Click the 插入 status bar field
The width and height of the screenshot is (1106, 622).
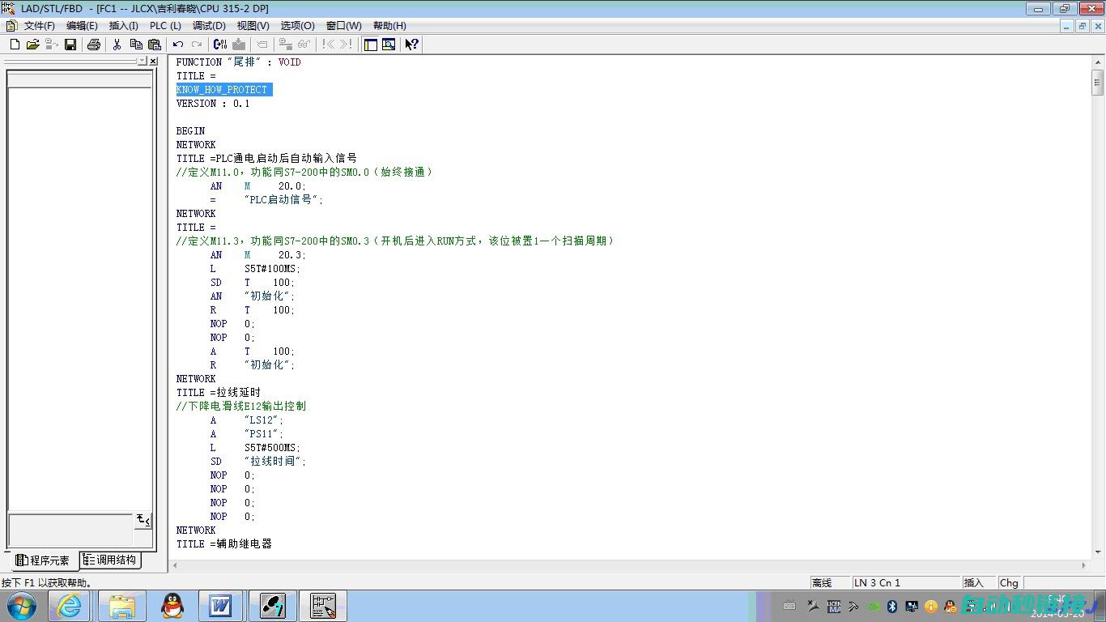tap(979, 583)
